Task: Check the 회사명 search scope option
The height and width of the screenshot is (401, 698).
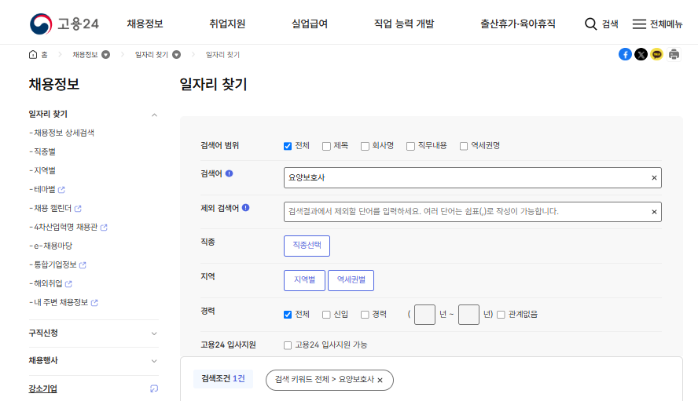Action: [x=365, y=146]
